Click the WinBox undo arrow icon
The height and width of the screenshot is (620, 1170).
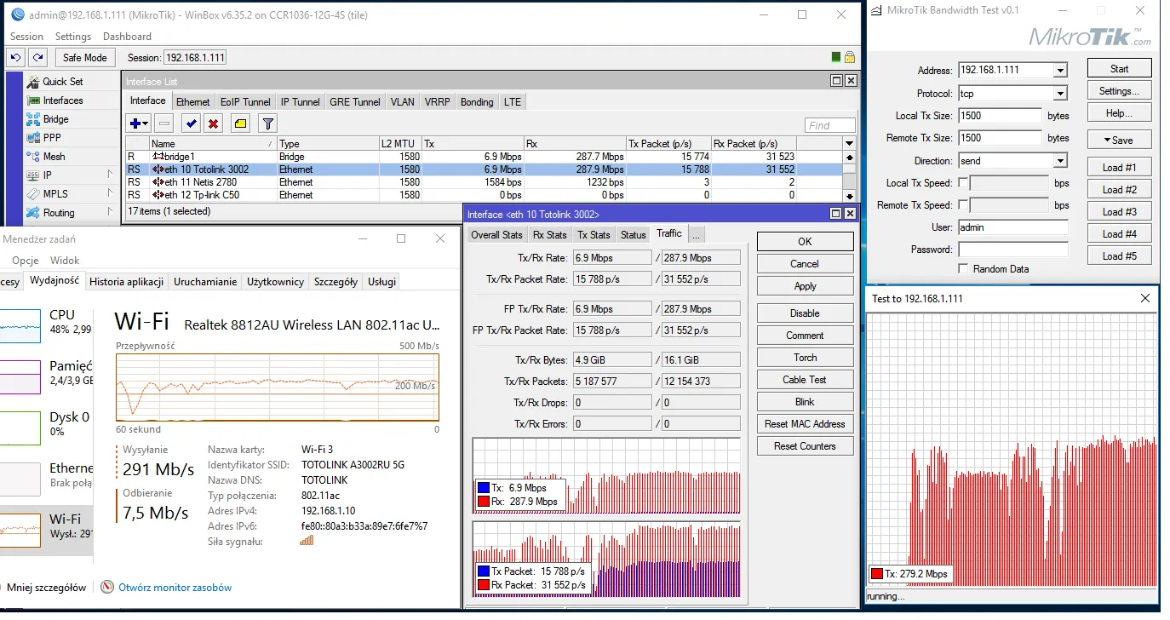click(x=15, y=57)
